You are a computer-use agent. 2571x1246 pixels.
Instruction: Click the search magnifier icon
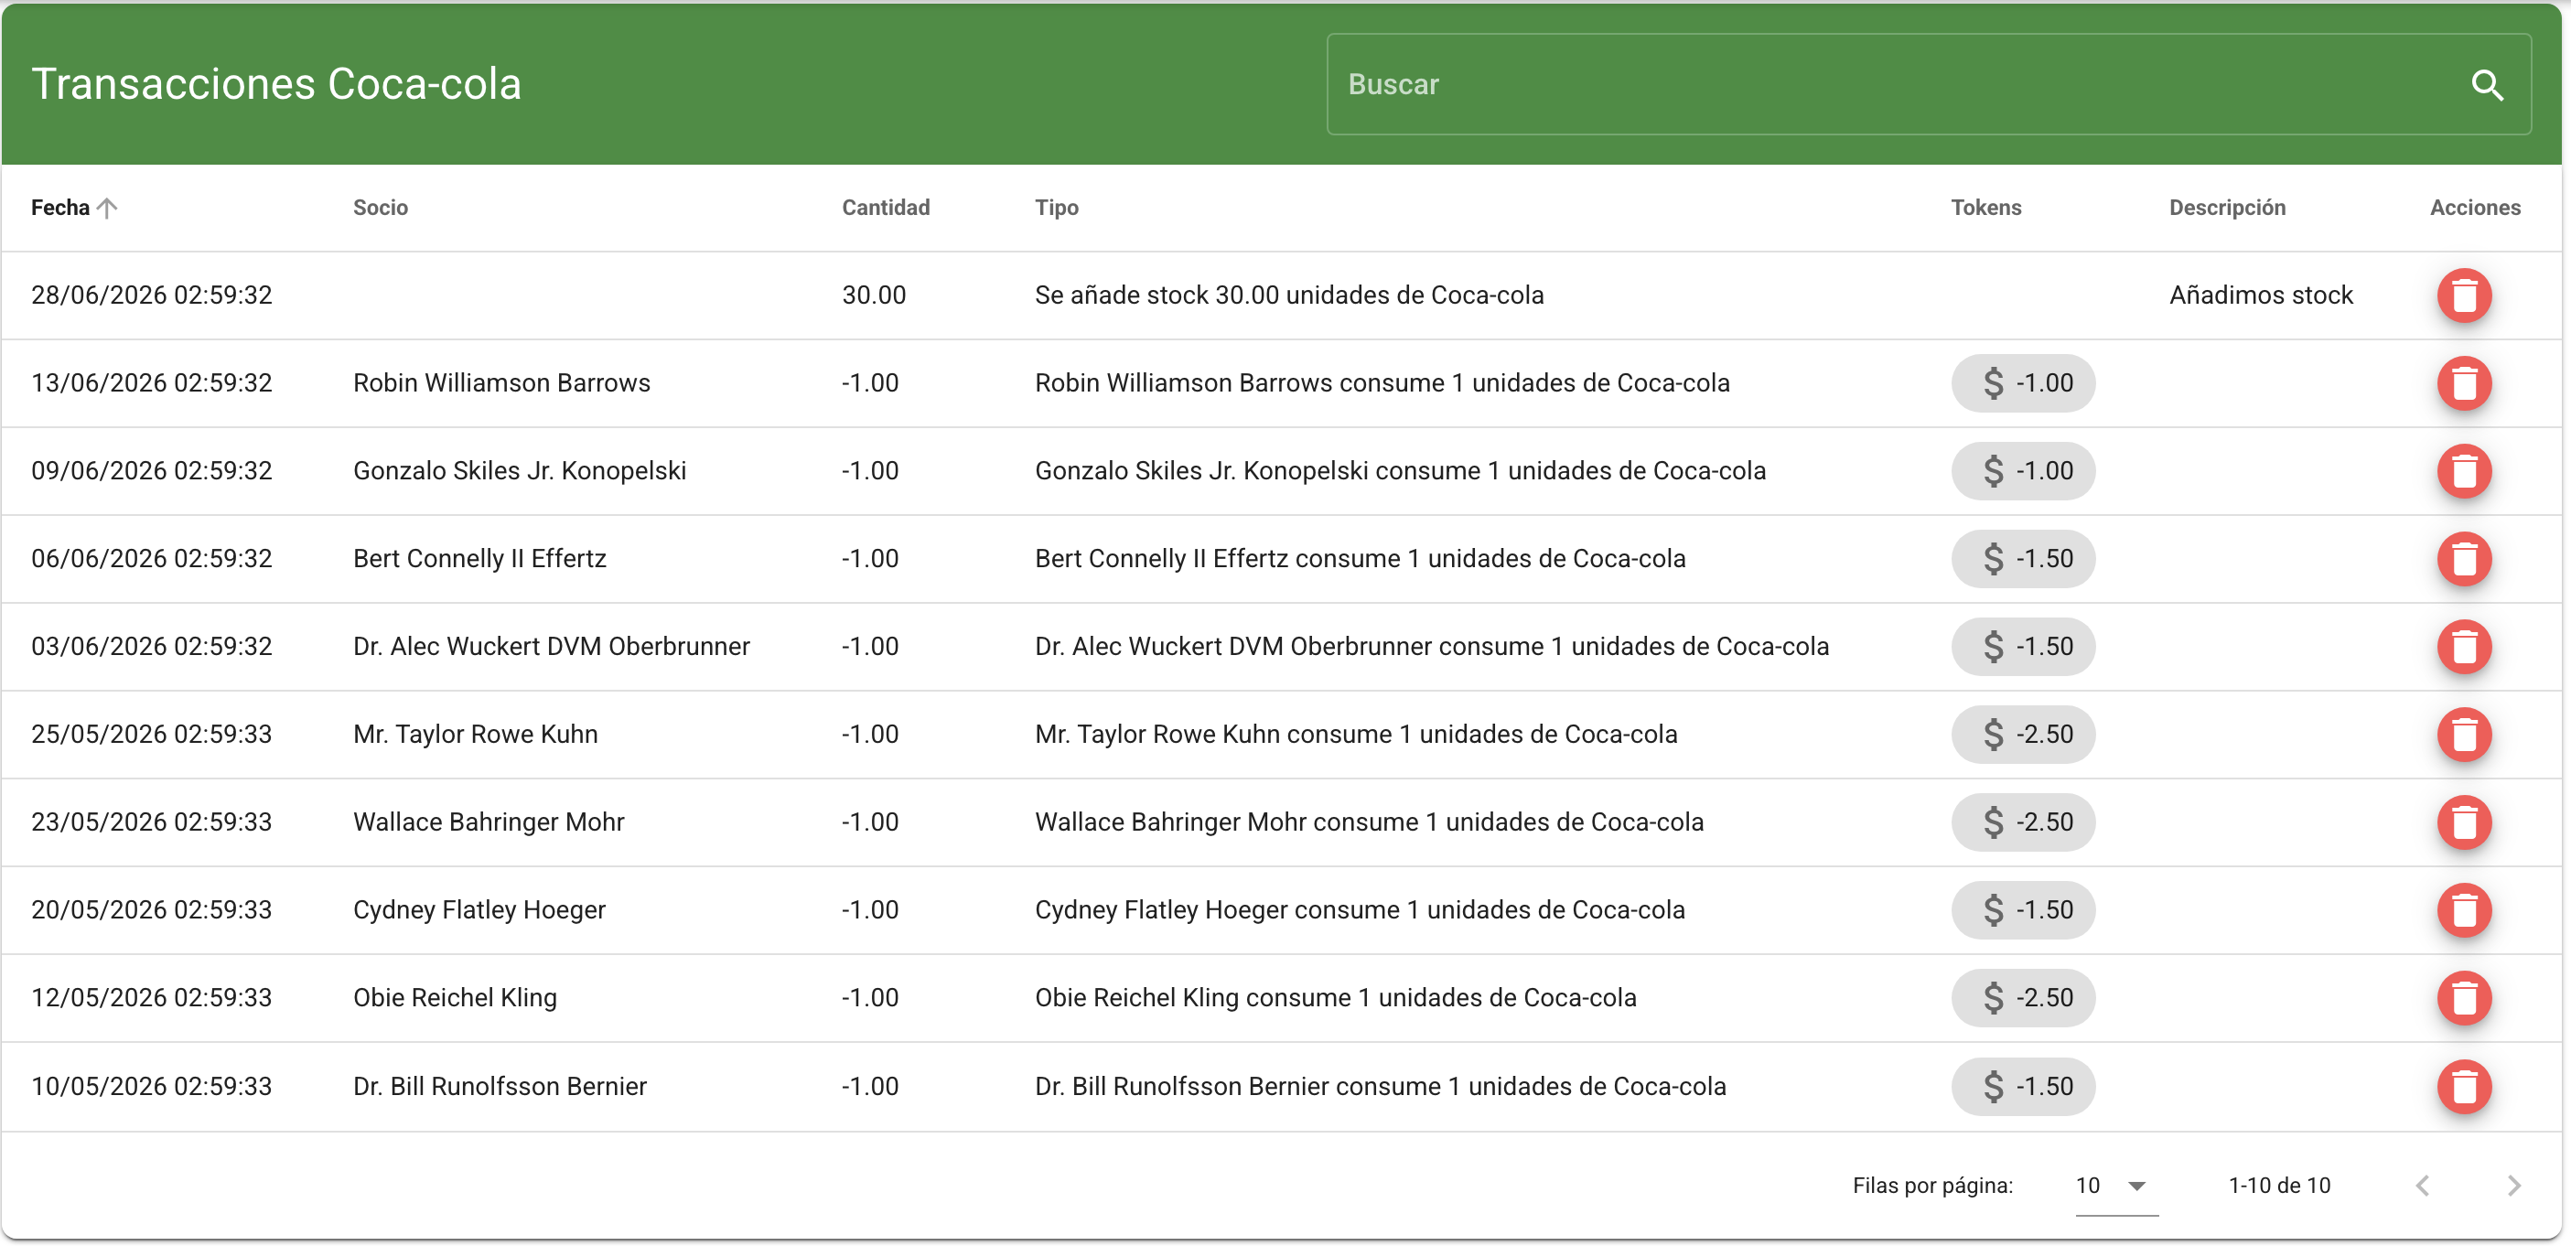click(2486, 85)
